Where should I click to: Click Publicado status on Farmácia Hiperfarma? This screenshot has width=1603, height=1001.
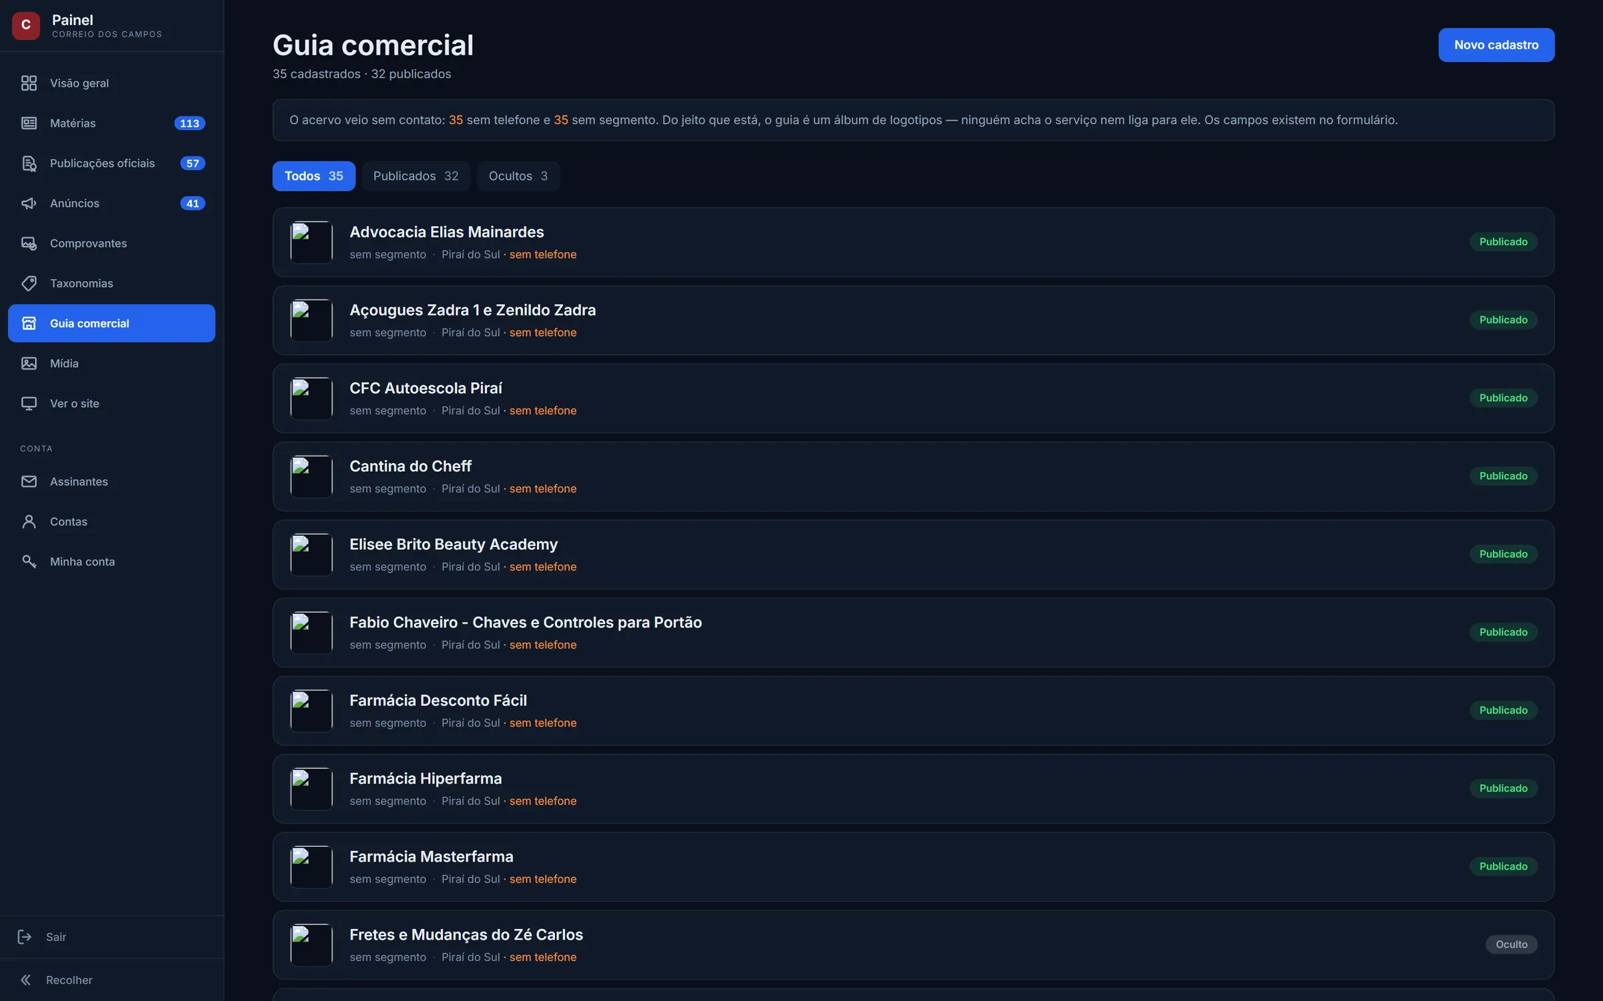coord(1503,788)
